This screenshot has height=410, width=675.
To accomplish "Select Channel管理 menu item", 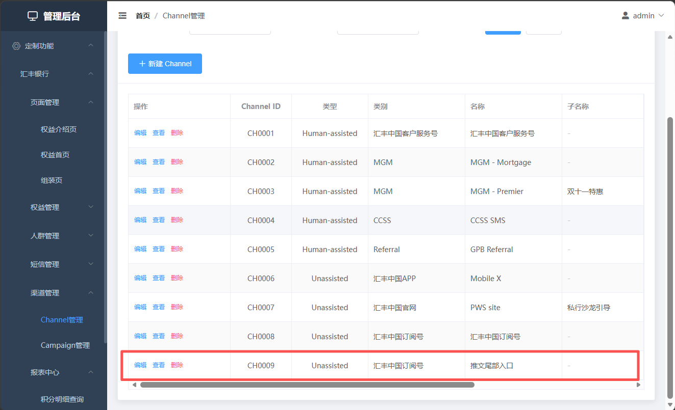I will 62,320.
